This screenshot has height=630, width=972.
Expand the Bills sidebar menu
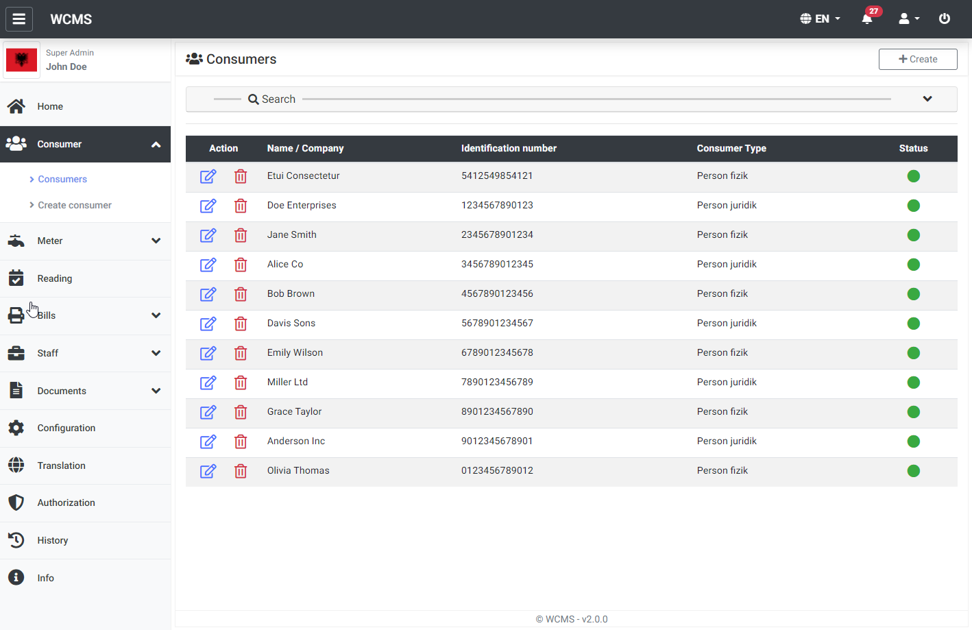(x=85, y=315)
